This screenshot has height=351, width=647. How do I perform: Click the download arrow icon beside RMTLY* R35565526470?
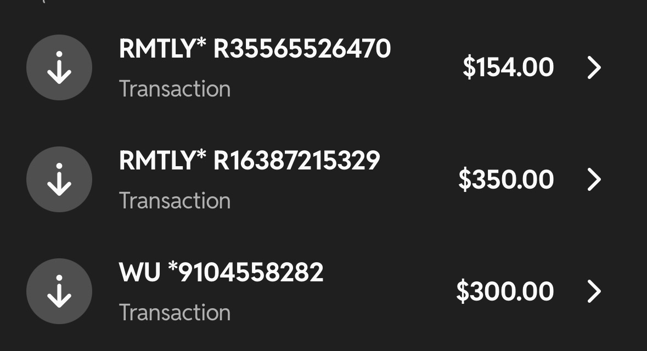pyautogui.click(x=59, y=67)
